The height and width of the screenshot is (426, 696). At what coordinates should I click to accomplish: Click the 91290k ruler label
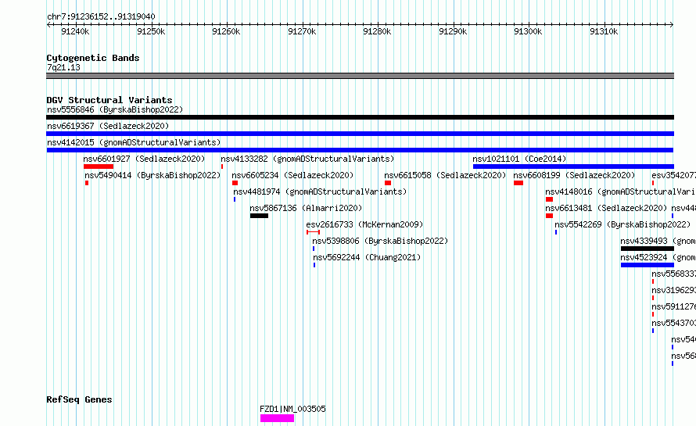[x=453, y=31]
